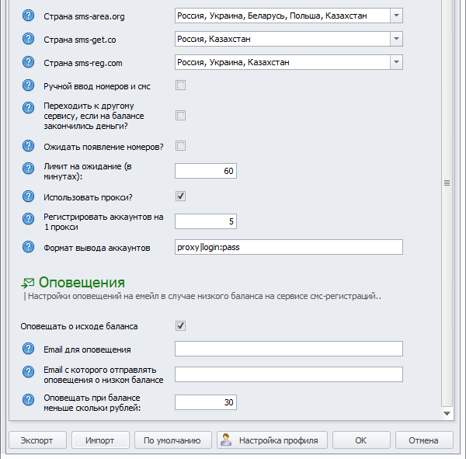
Task: Click help icon next to Email для оповещения
Action: click(29, 349)
